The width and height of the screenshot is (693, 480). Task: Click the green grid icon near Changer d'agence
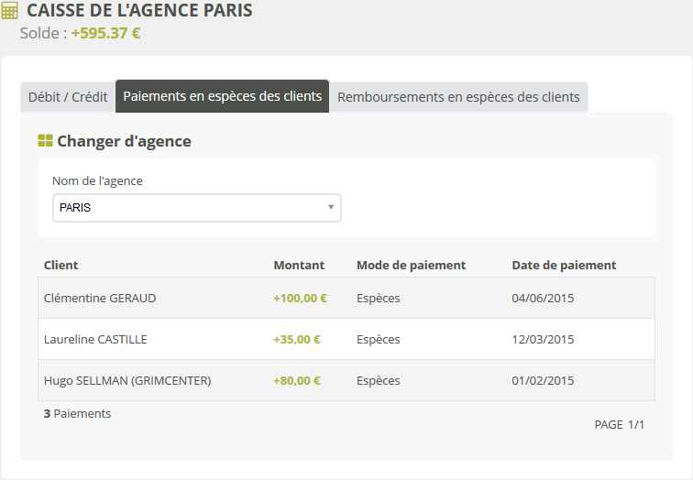pos(45,141)
